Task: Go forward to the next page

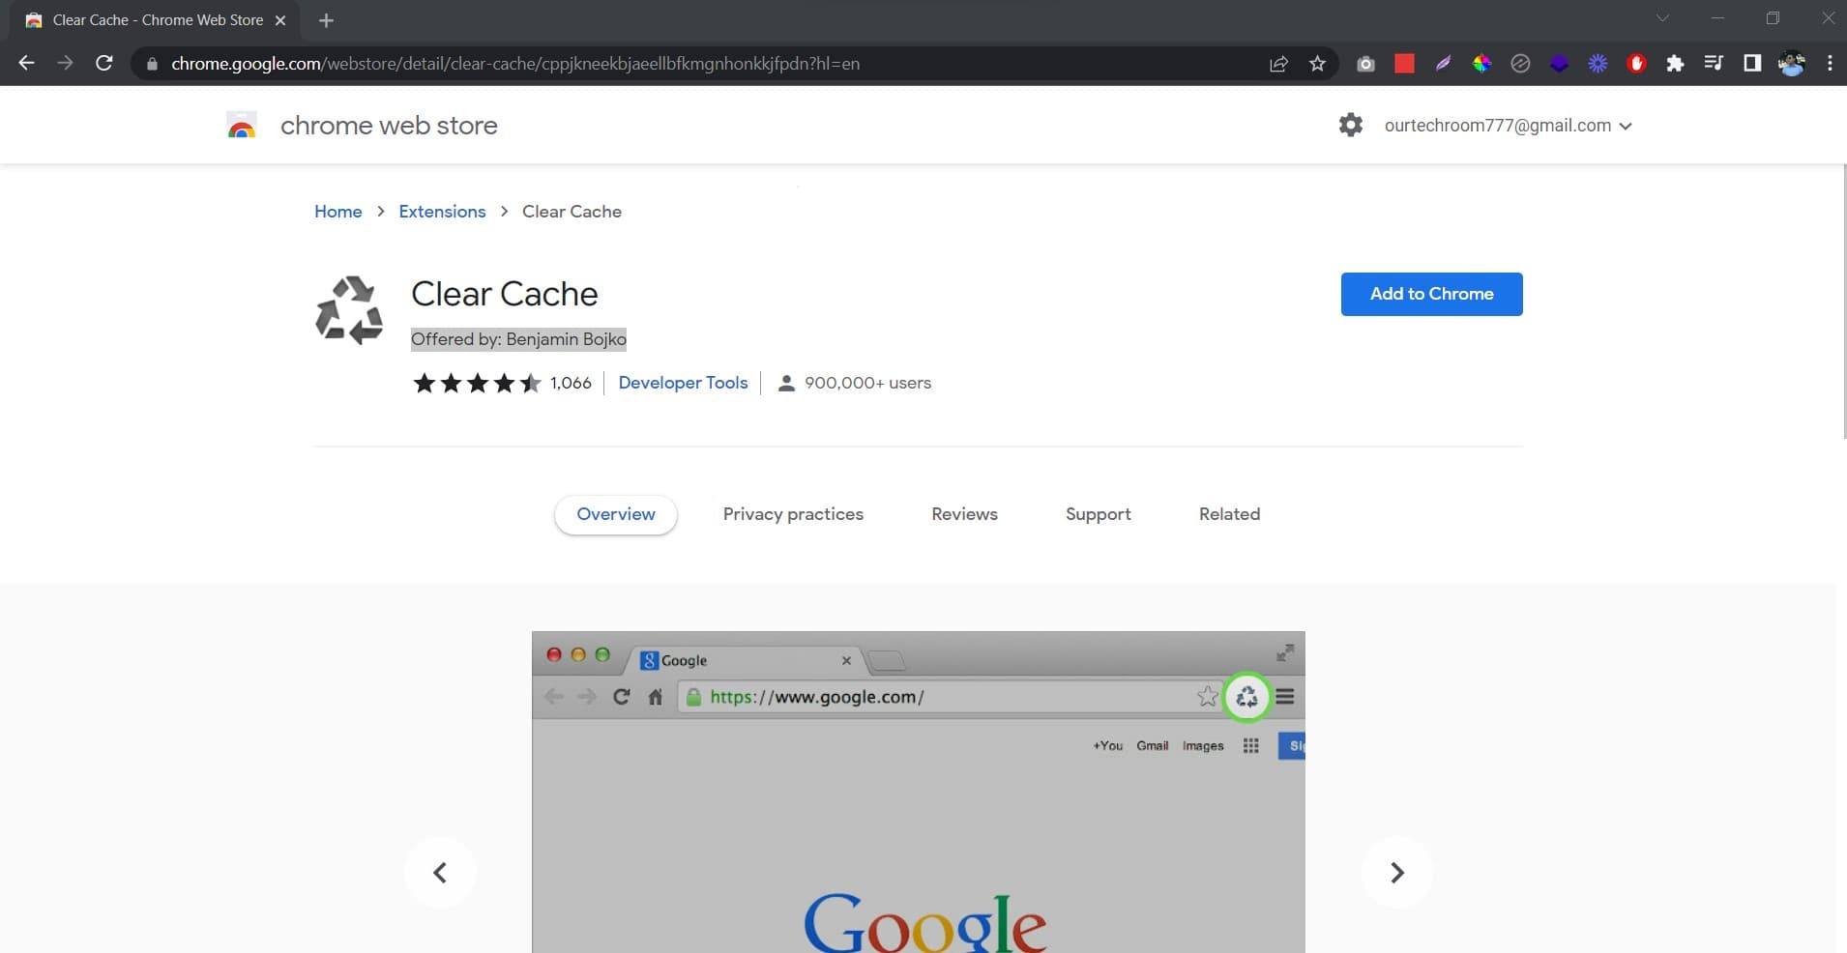Action: coord(65,63)
